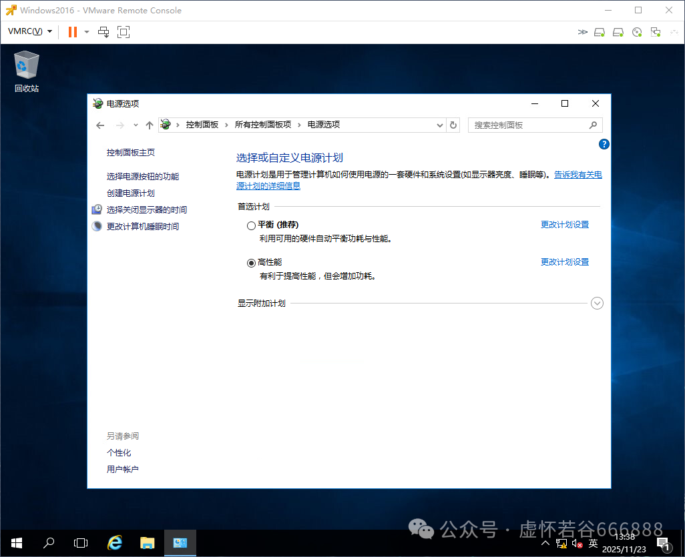Click the network tray icon

(x=561, y=544)
